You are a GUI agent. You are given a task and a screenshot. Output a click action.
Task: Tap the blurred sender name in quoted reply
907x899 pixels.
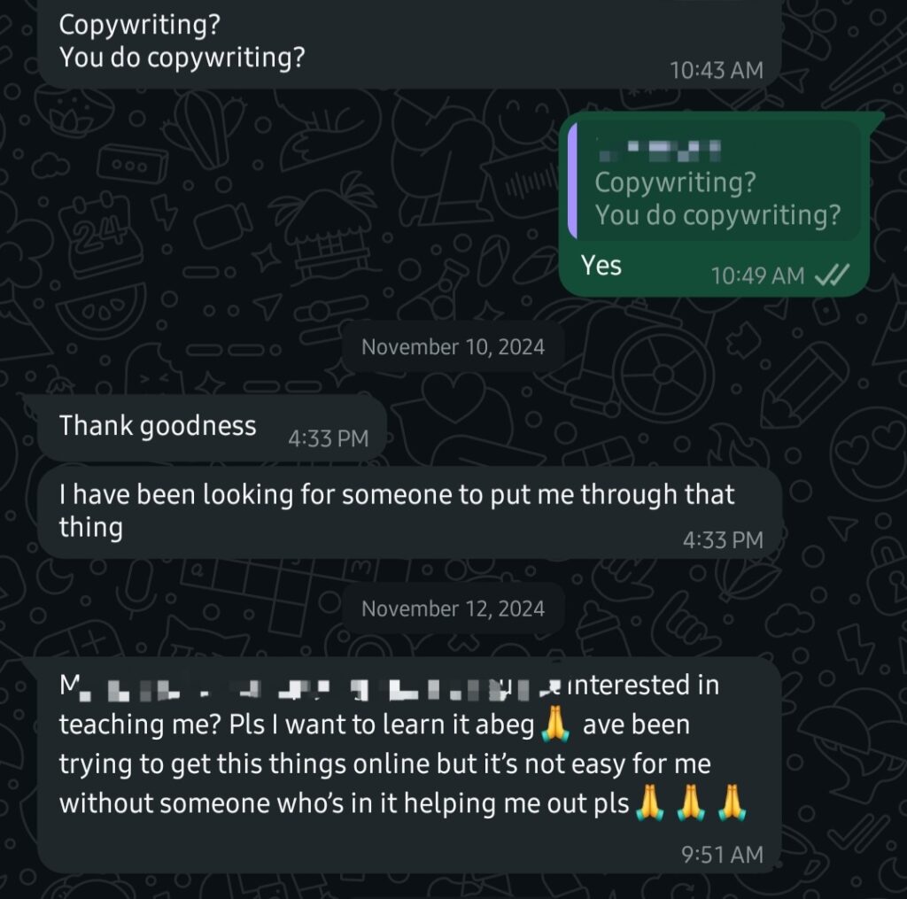tap(659, 150)
